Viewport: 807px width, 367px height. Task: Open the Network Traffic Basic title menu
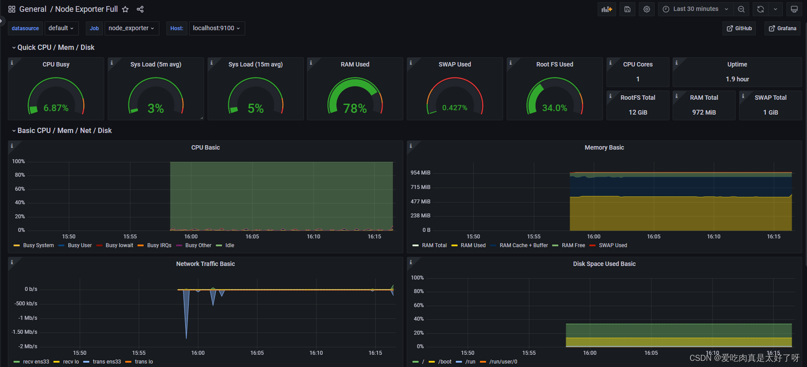[205, 264]
